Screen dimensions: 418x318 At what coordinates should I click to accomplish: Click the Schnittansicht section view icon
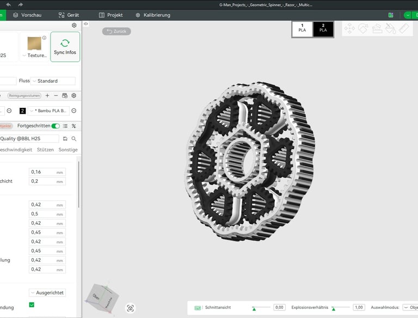198,308
